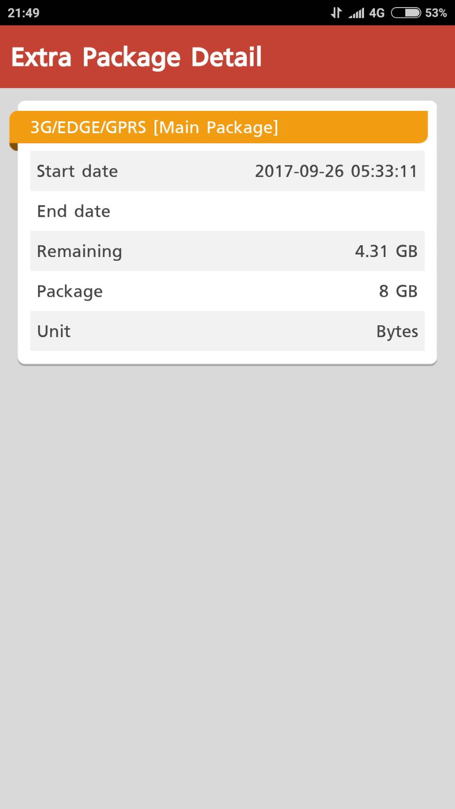Tap the 21:49 clock in status bar
Viewport: 455px width, 809px height.
coord(24,13)
